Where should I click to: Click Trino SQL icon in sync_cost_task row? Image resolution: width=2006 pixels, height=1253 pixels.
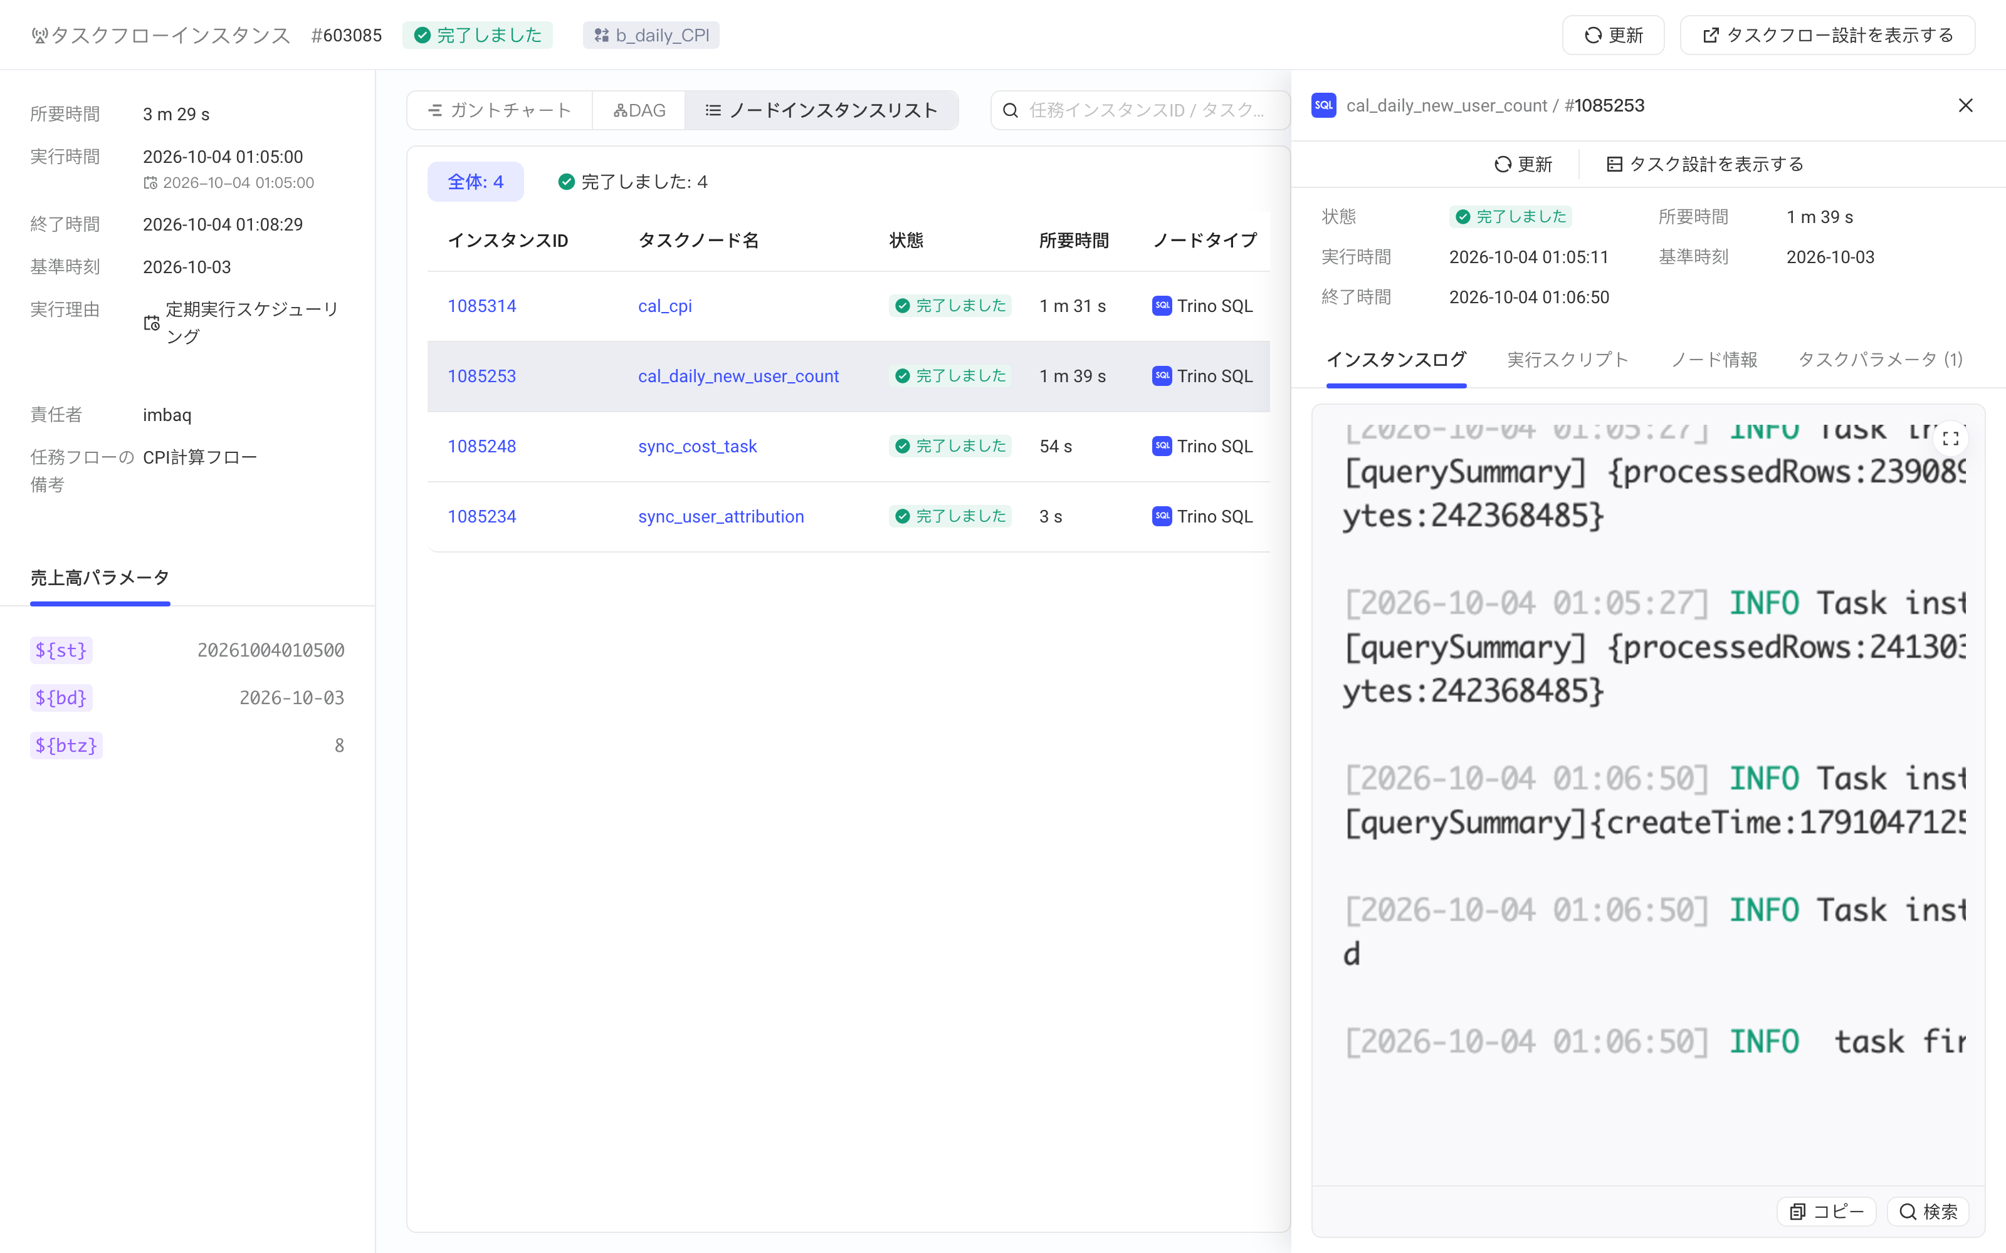click(1162, 447)
